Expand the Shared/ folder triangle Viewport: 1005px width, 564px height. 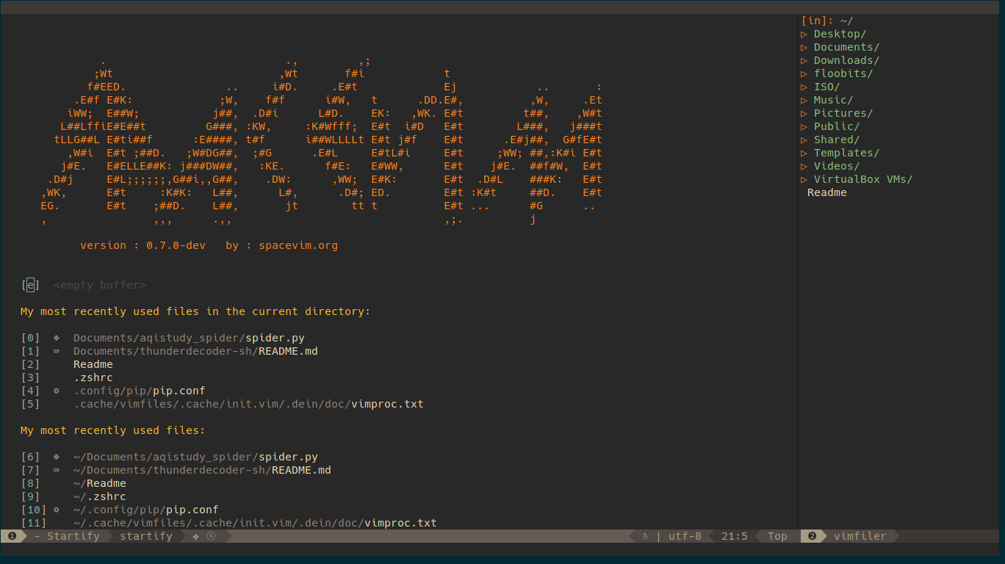click(x=804, y=140)
